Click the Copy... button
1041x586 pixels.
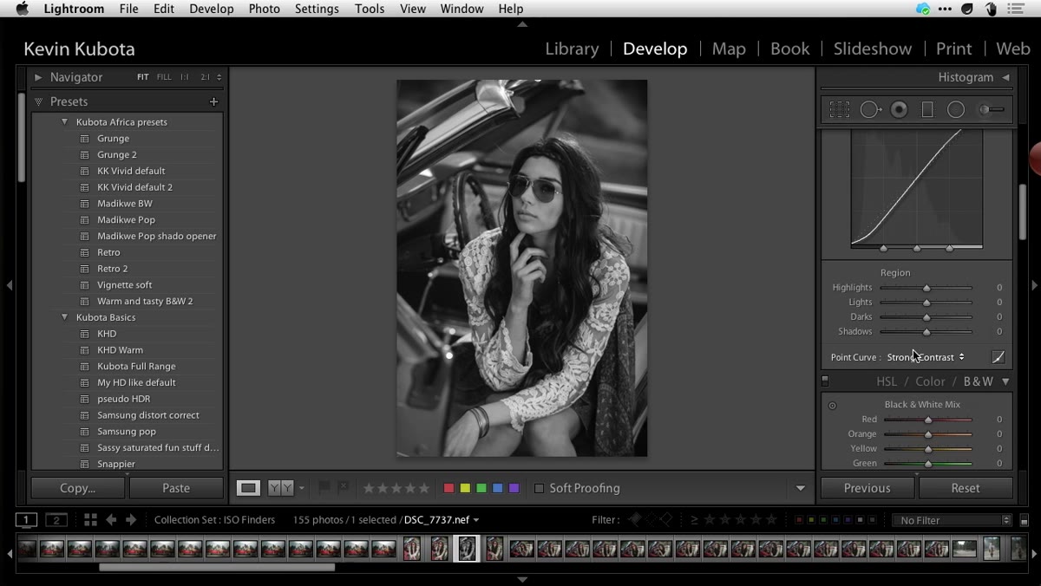tap(78, 488)
